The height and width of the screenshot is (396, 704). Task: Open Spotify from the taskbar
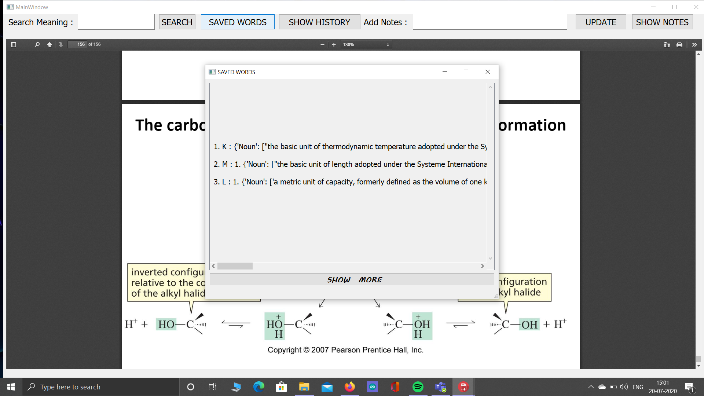click(418, 387)
